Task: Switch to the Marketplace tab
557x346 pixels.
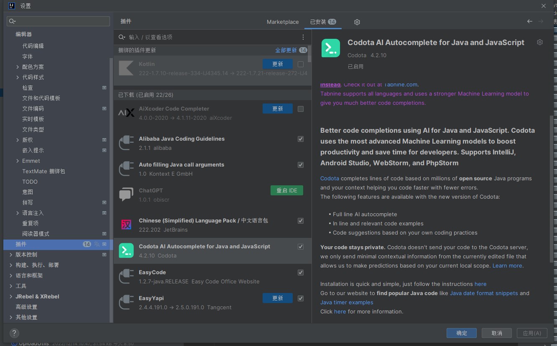Action: [283, 22]
